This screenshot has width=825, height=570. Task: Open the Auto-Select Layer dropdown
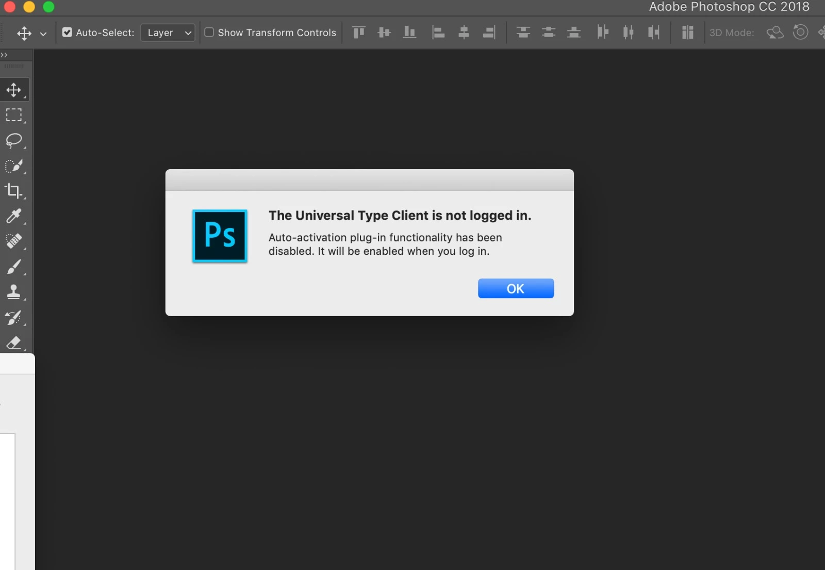tap(168, 33)
